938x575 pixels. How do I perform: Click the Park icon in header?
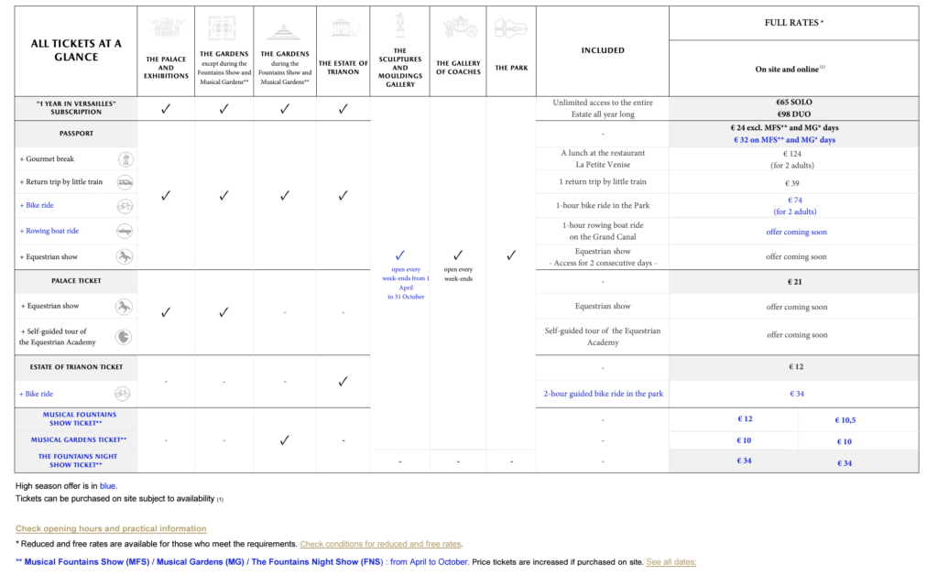coord(510,29)
